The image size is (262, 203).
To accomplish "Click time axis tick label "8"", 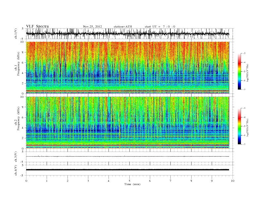I will click(191, 181).
